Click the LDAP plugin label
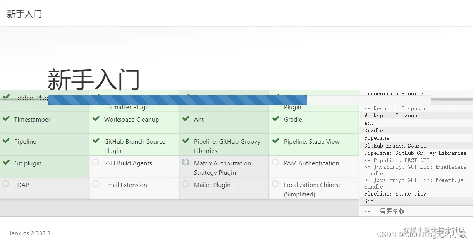 point(22,185)
